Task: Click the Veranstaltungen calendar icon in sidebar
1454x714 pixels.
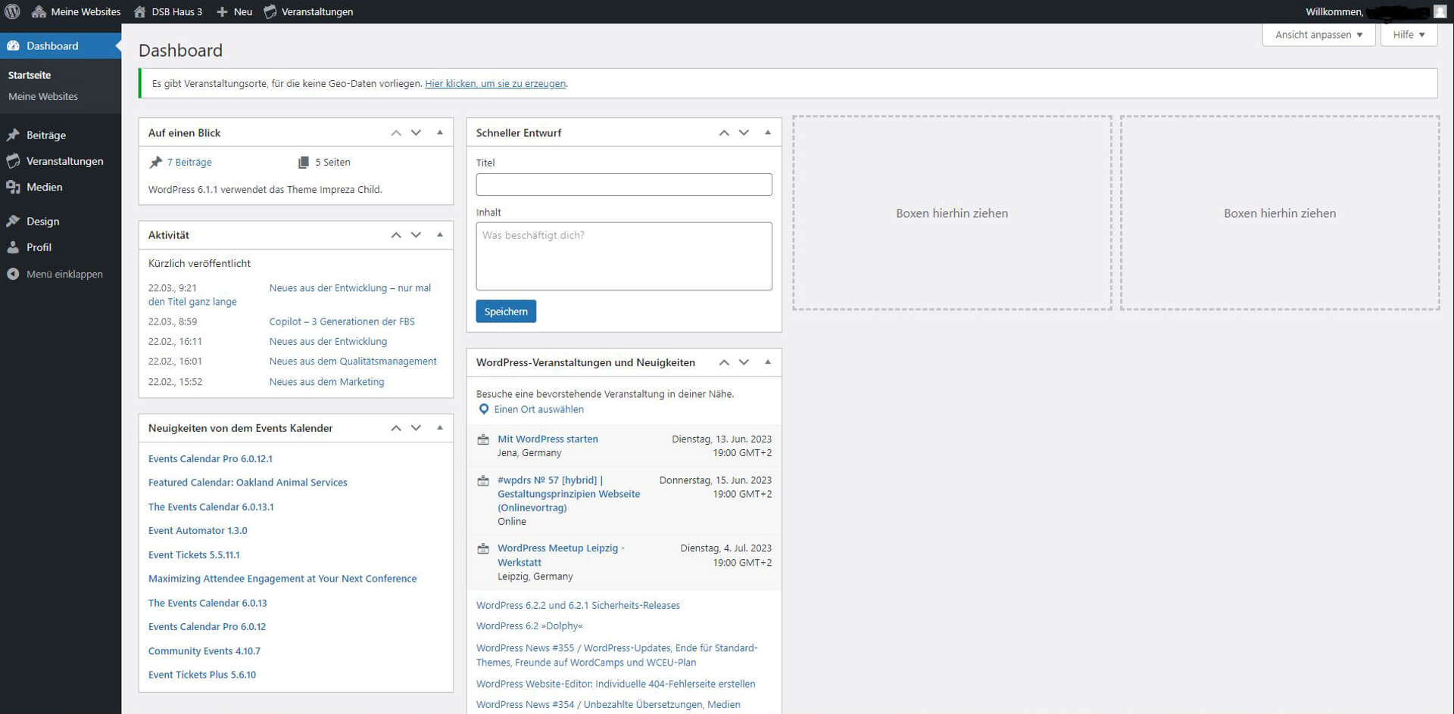Action: point(13,161)
